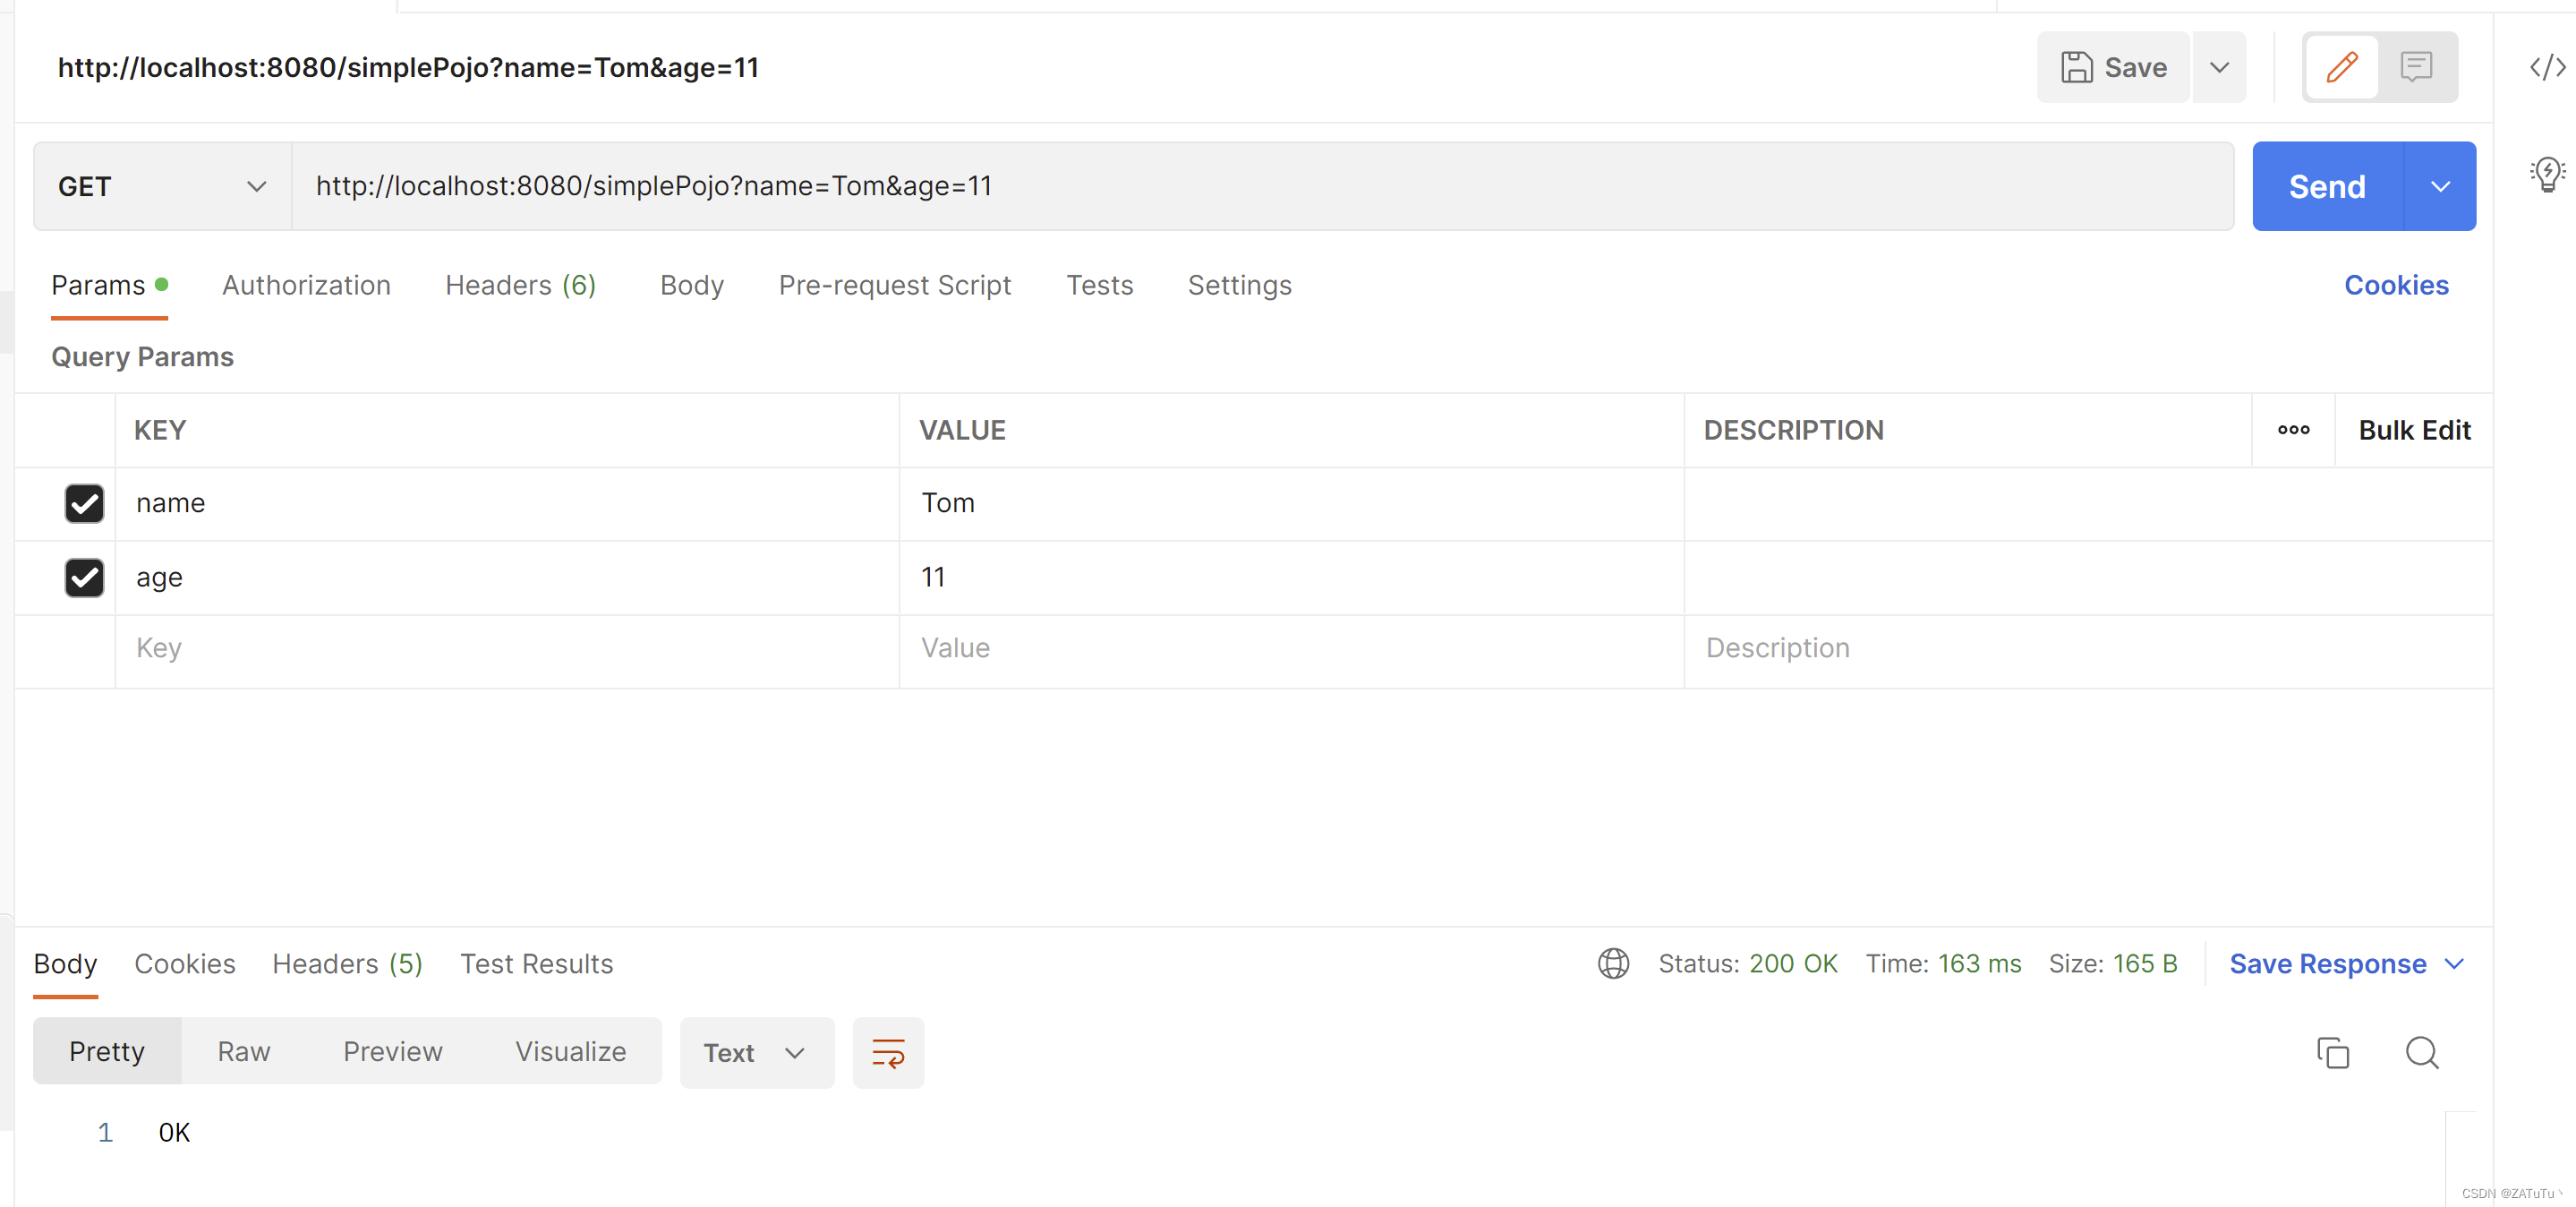Uncheck the age parameter checkbox
The image size is (2576, 1207).
tap(84, 577)
